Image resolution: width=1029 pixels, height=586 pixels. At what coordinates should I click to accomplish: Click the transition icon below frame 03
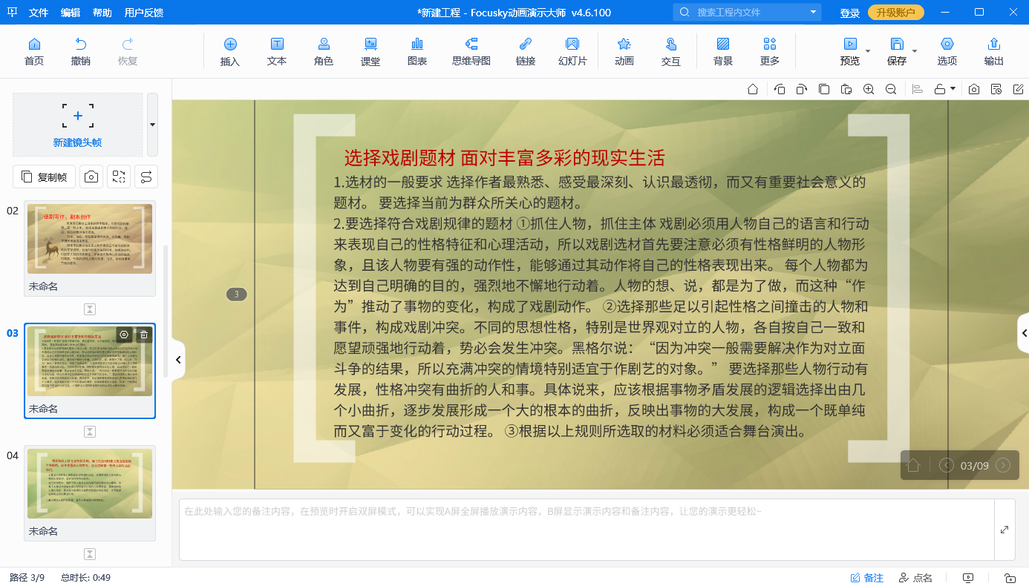pos(90,432)
